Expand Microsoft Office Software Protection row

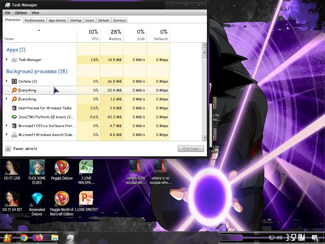coord(7,125)
